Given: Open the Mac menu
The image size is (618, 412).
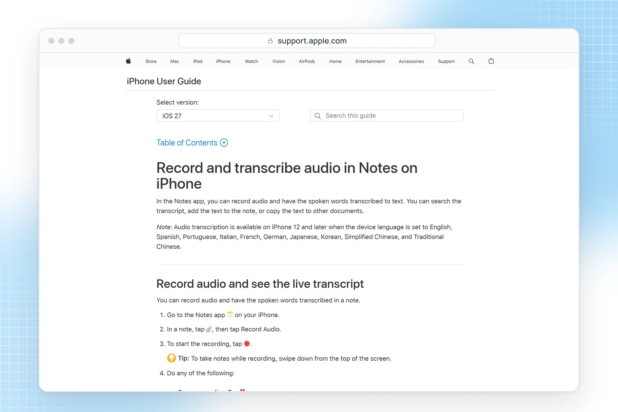Looking at the screenshot, I should (175, 61).
